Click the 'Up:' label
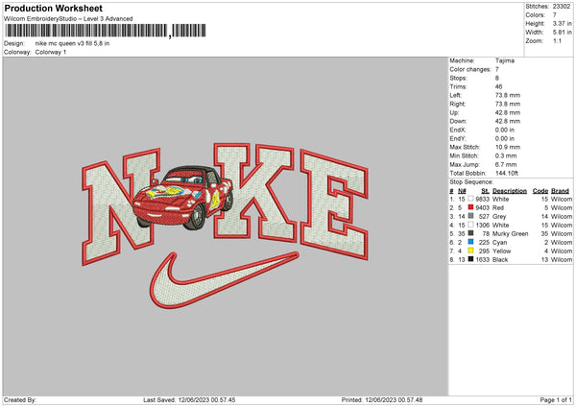This screenshot has height=407, width=576. pos(454,112)
